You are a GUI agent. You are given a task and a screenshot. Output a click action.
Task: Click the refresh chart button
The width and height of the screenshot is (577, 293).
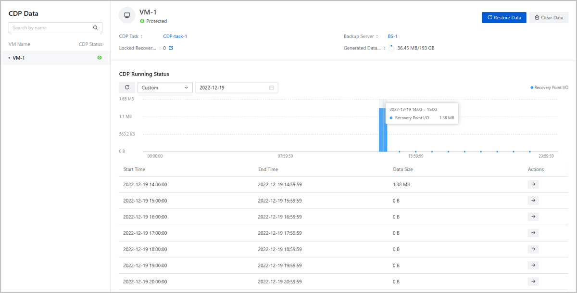point(127,88)
